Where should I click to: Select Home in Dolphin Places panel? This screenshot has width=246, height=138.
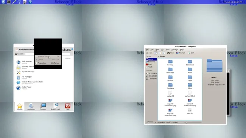[151, 59]
